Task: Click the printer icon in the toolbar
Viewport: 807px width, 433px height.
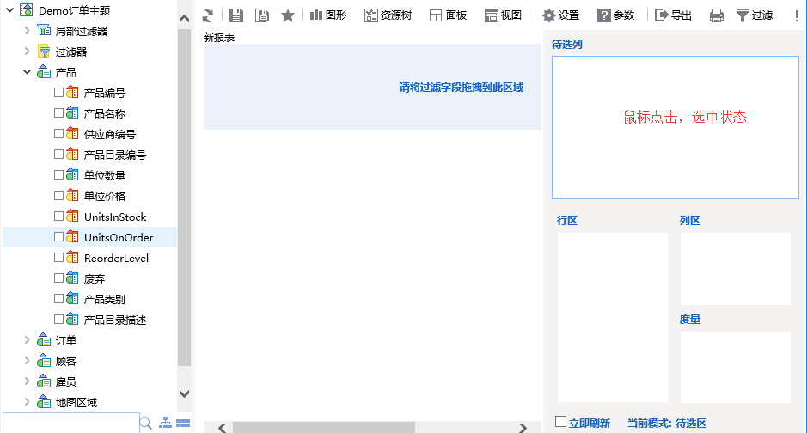Action: coord(717,16)
